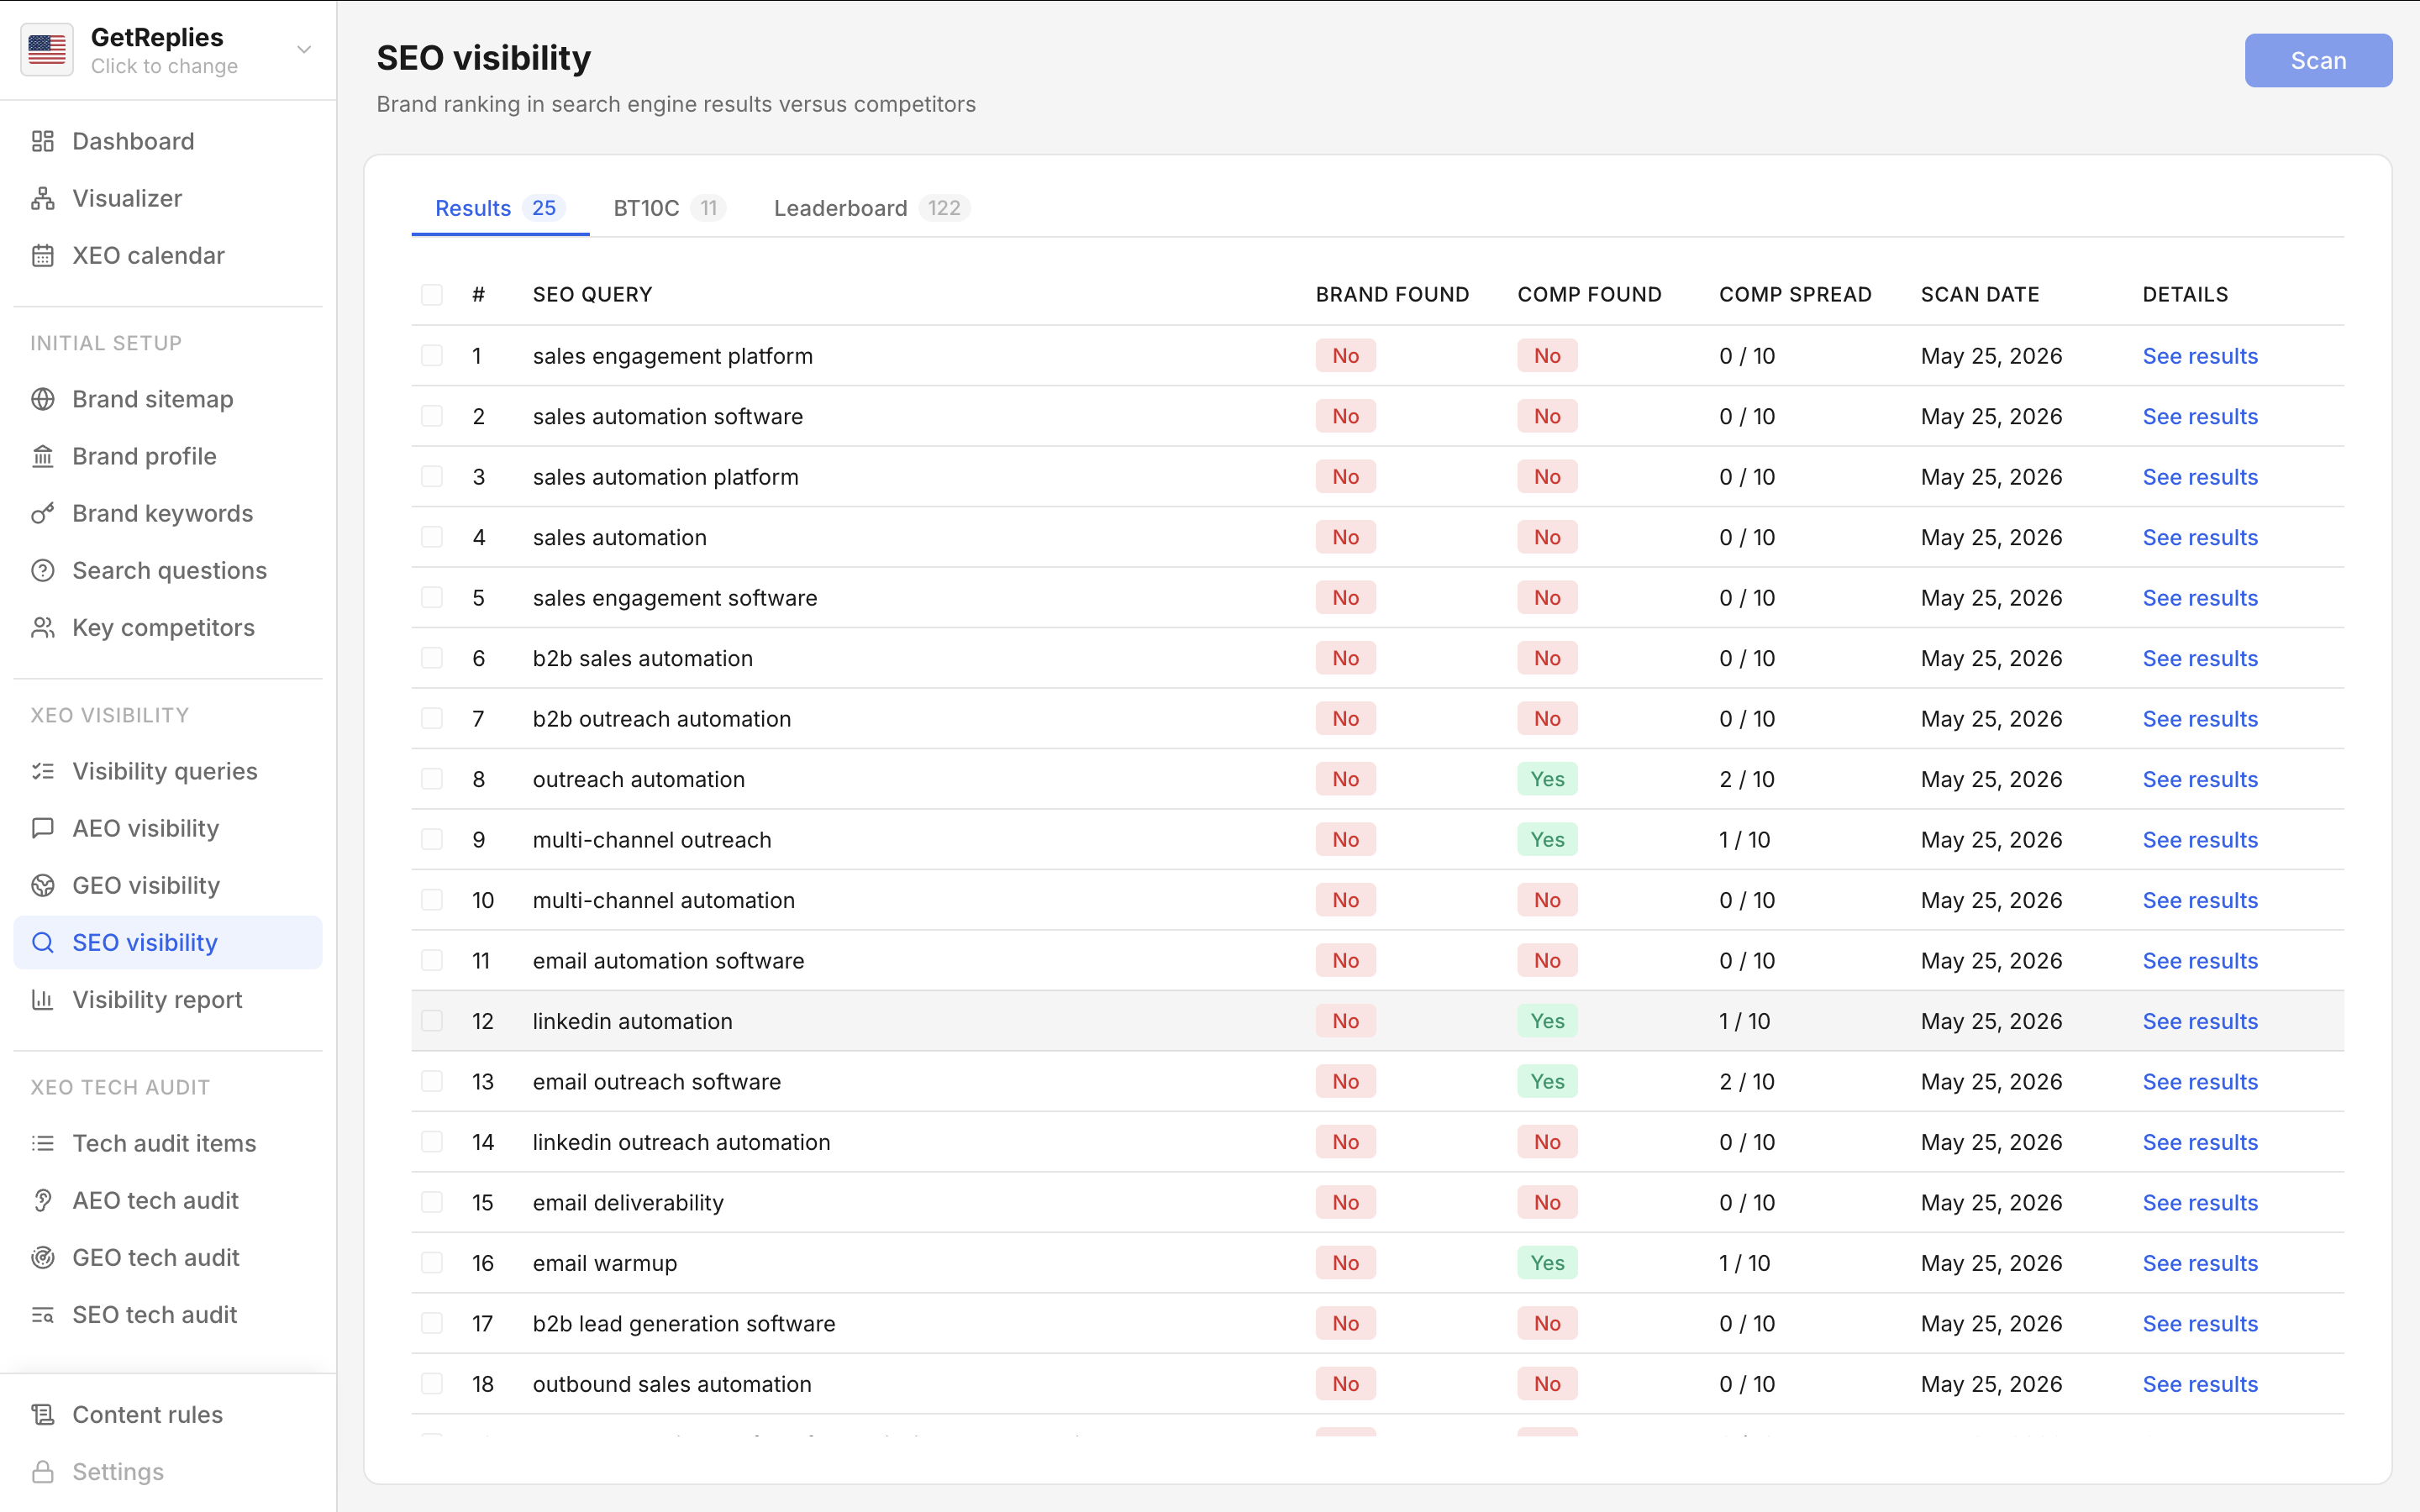Image resolution: width=2420 pixels, height=1512 pixels.
Task: Open Tech audit items page
Action: coord(168,1143)
